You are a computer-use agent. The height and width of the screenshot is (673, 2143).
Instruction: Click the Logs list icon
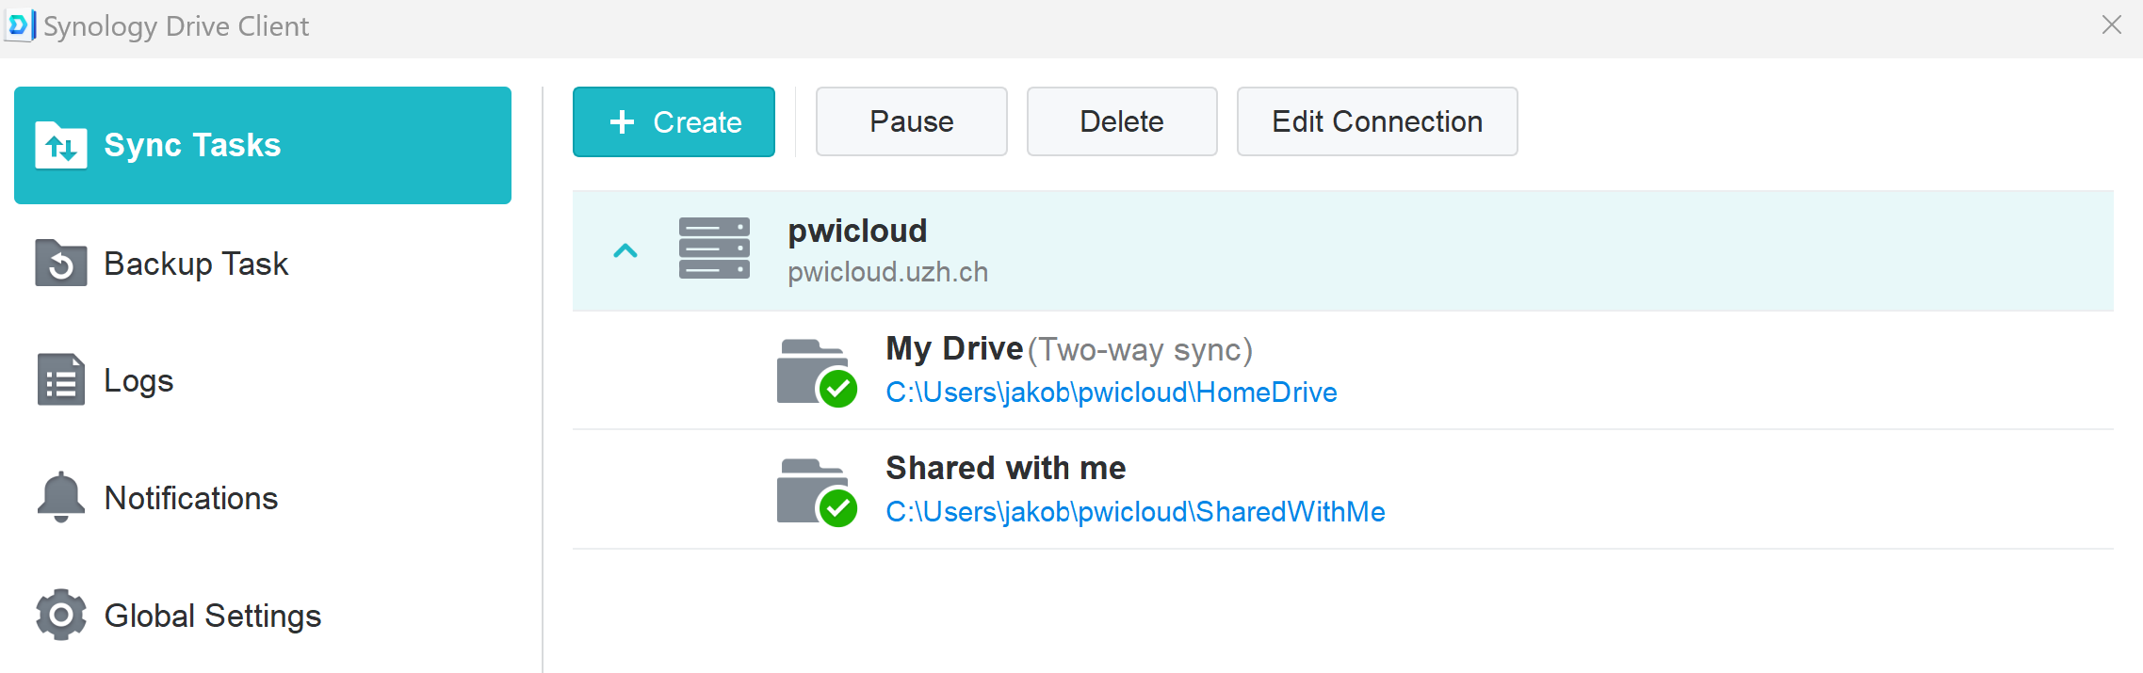61,380
